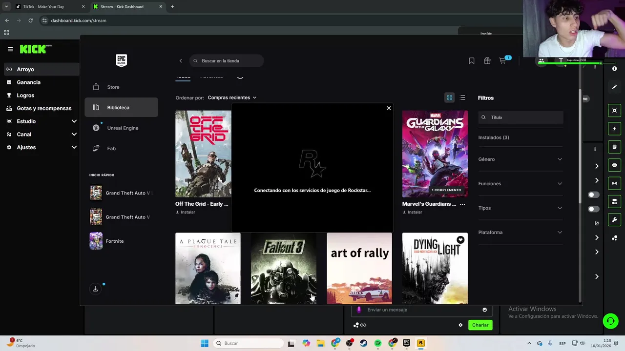Select Stream - Kick Dashboard tab
Image resolution: width=625 pixels, height=351 pixels.
tap(127, 7)
